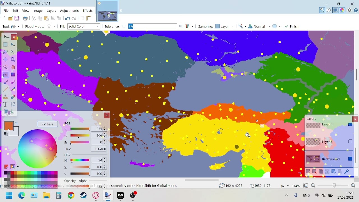This screenshot has height=202, width=359.
Task: Click the Hex color value field
Action: [99, 149]
